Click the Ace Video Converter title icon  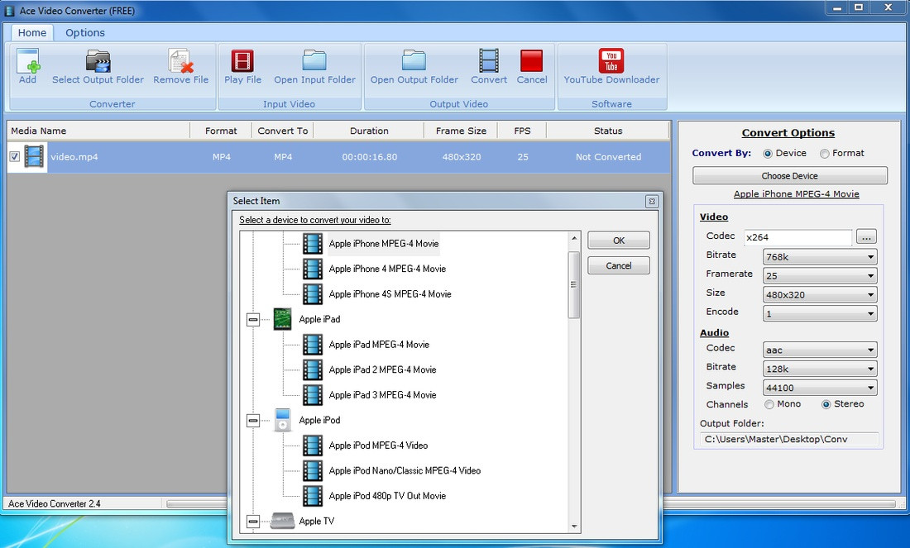click(9, 11)
